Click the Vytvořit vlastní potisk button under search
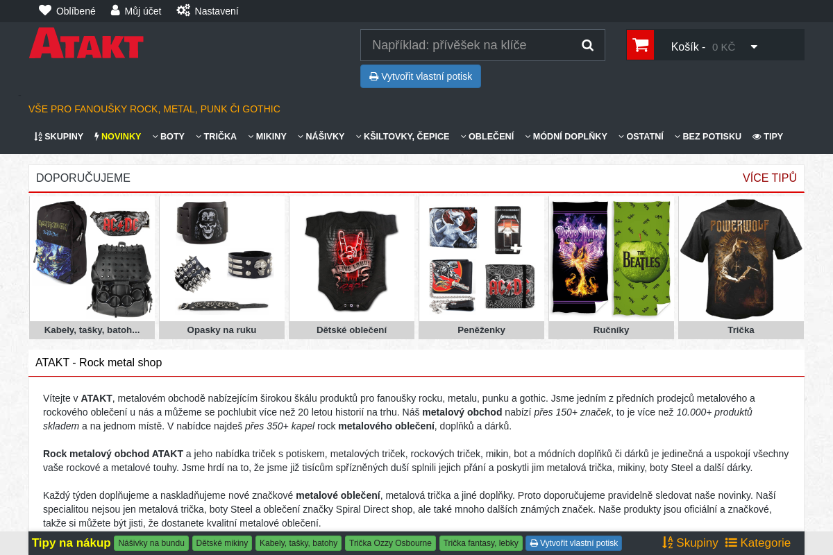Viewport: 833px width, 555px height. pos(420,76)
